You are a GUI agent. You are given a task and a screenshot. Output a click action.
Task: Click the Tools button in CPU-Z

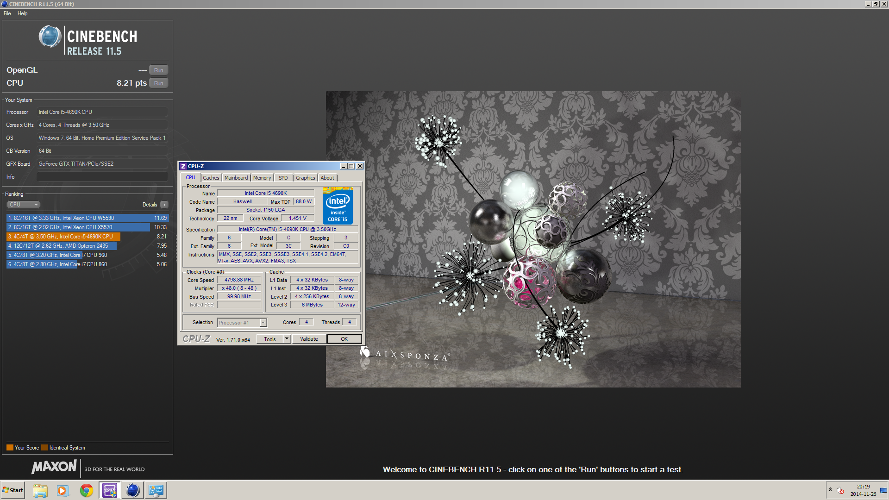pos(270,339)
